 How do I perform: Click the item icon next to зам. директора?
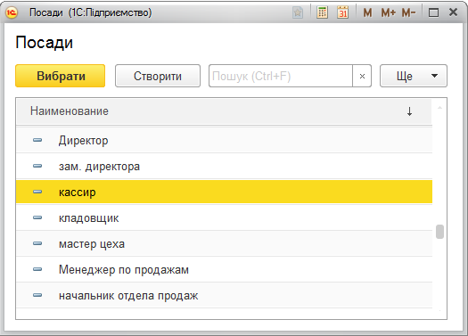coord(37,166)
